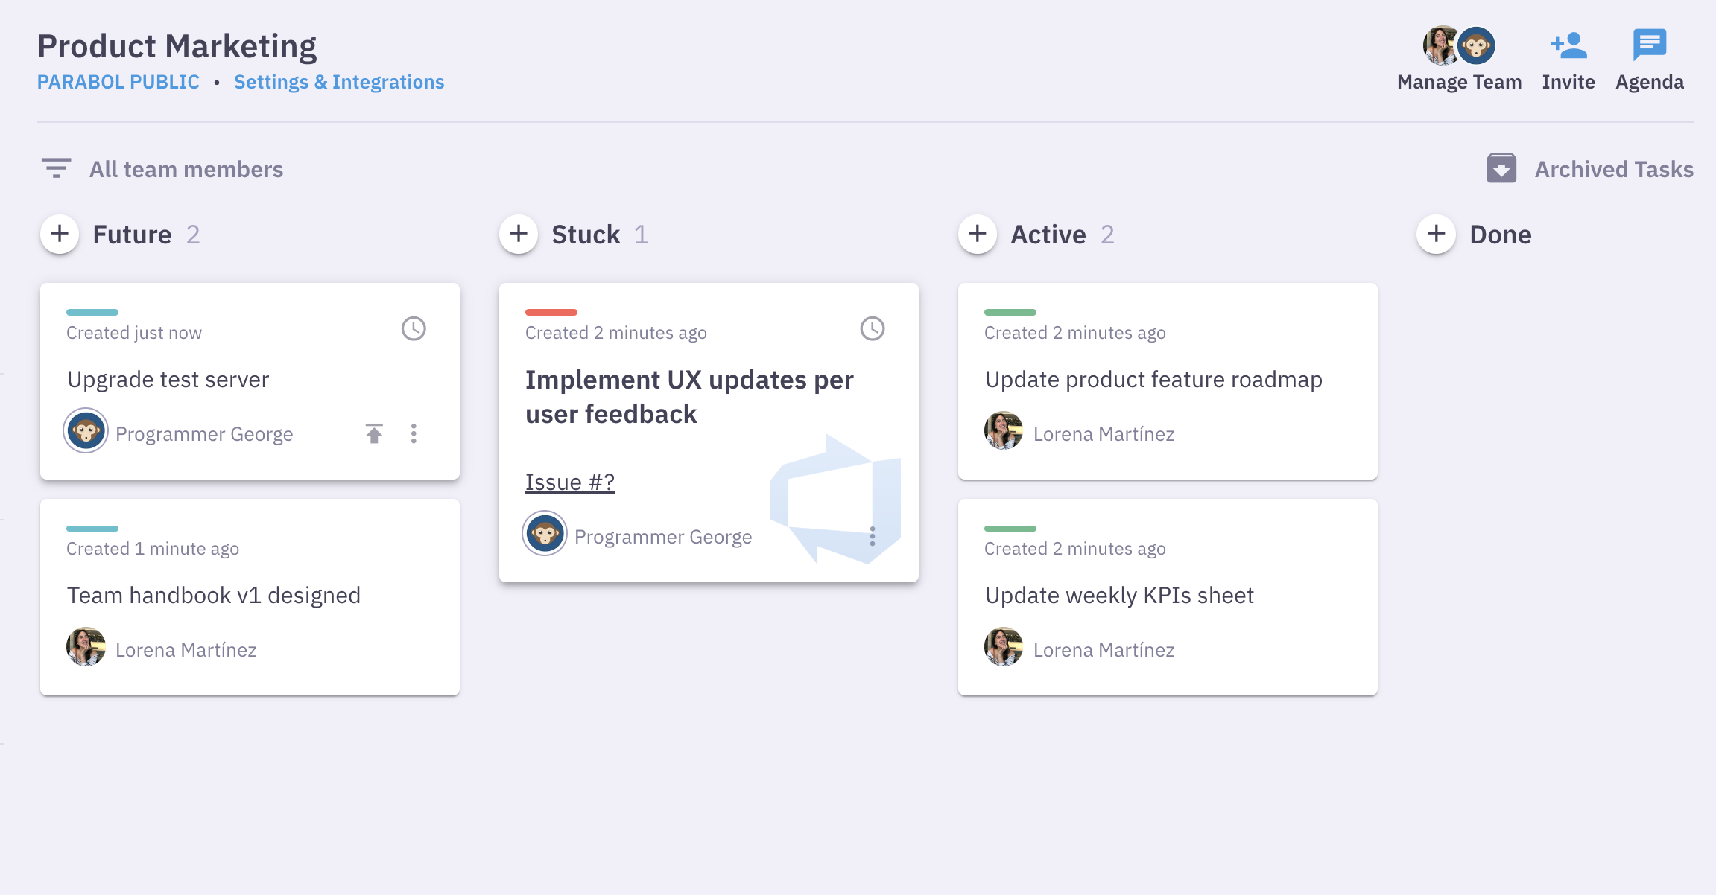Open the All team members filter
1716x895 pixels.
(x=186, y=168)
